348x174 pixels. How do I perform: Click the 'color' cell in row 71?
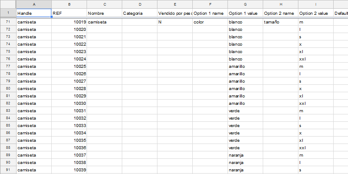pyautogui.click(x=210, y=22)
